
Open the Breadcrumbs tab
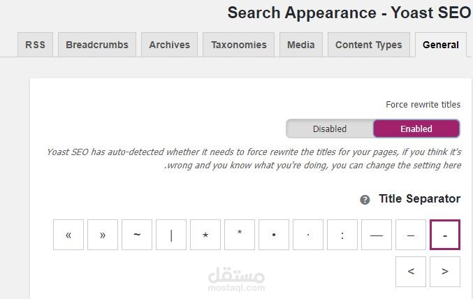97,45
